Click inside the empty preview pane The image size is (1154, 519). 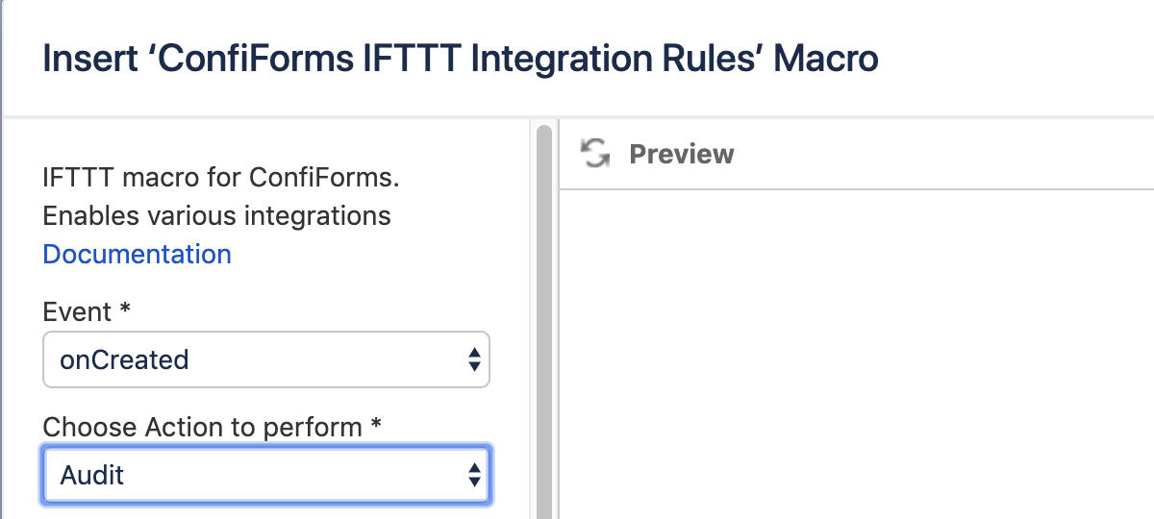[856, 356]
